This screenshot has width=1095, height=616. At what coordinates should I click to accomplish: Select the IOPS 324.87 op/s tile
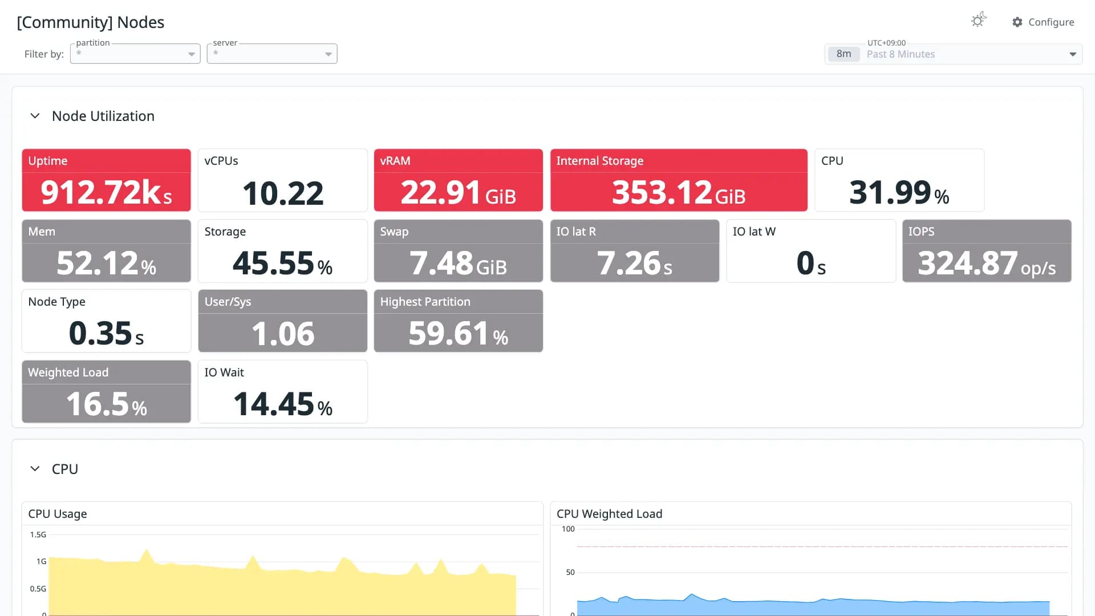(x=987, y=251)
